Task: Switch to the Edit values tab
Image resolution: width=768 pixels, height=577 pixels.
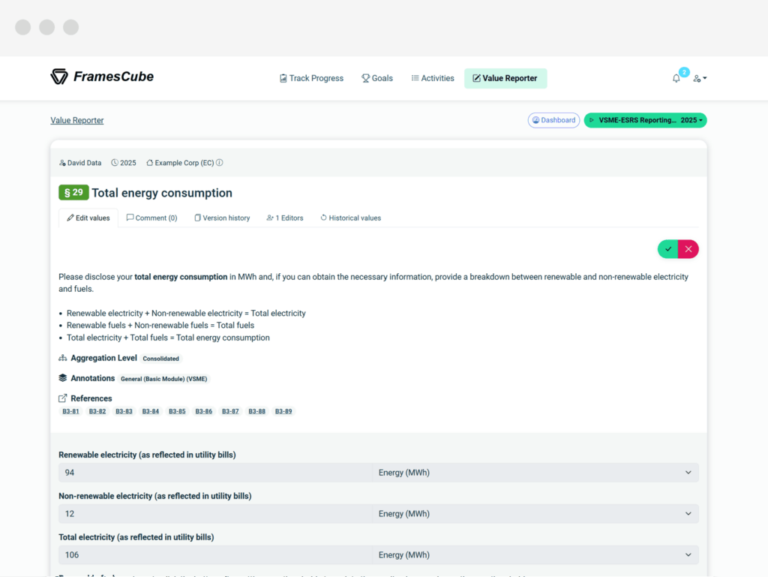Action: pyautogui.click(x=88, y=218)
